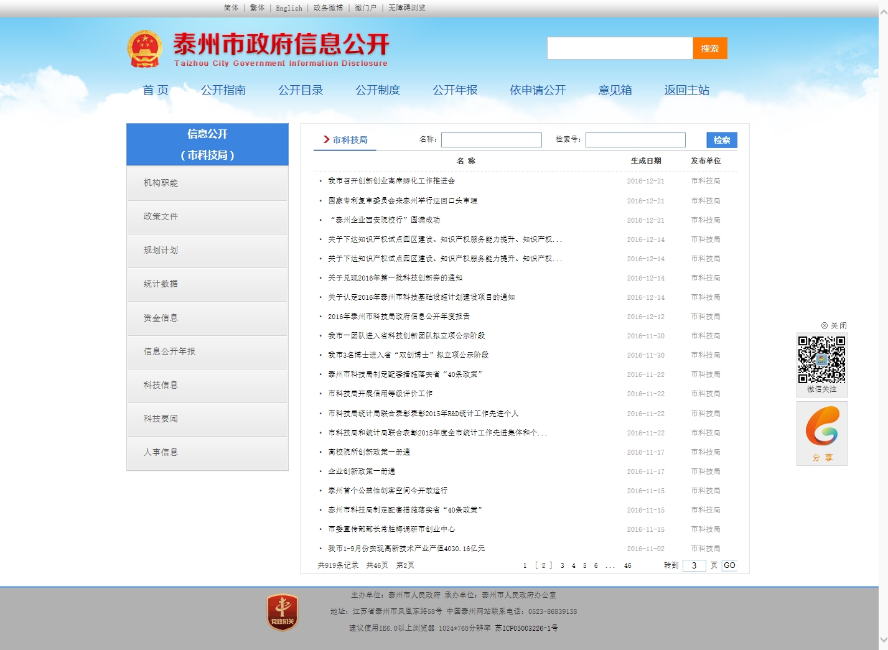
Task: Switch language via the English link
Action: click(289, 8)
